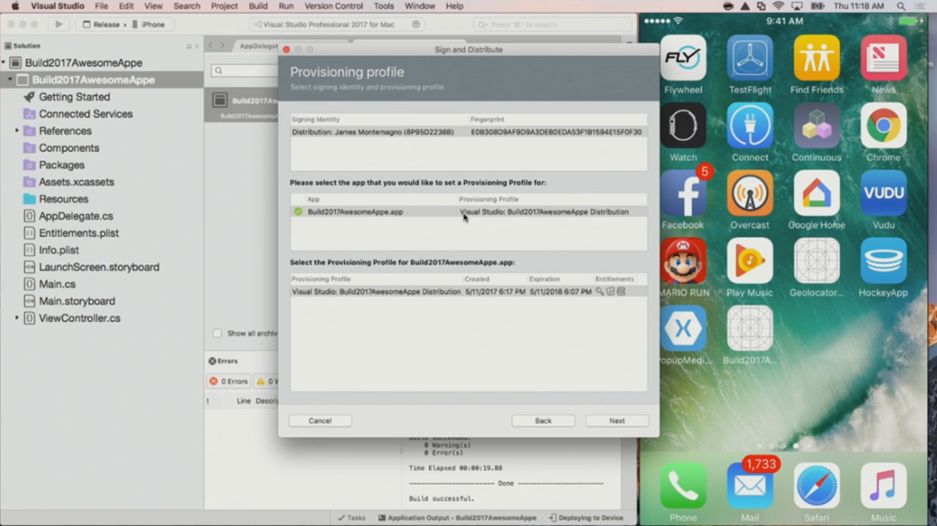The height and width of the screenshot is (526, 937).
Task: Open Music in the iPhone dock
Action: pyautogui.click(x=883, y=486)
